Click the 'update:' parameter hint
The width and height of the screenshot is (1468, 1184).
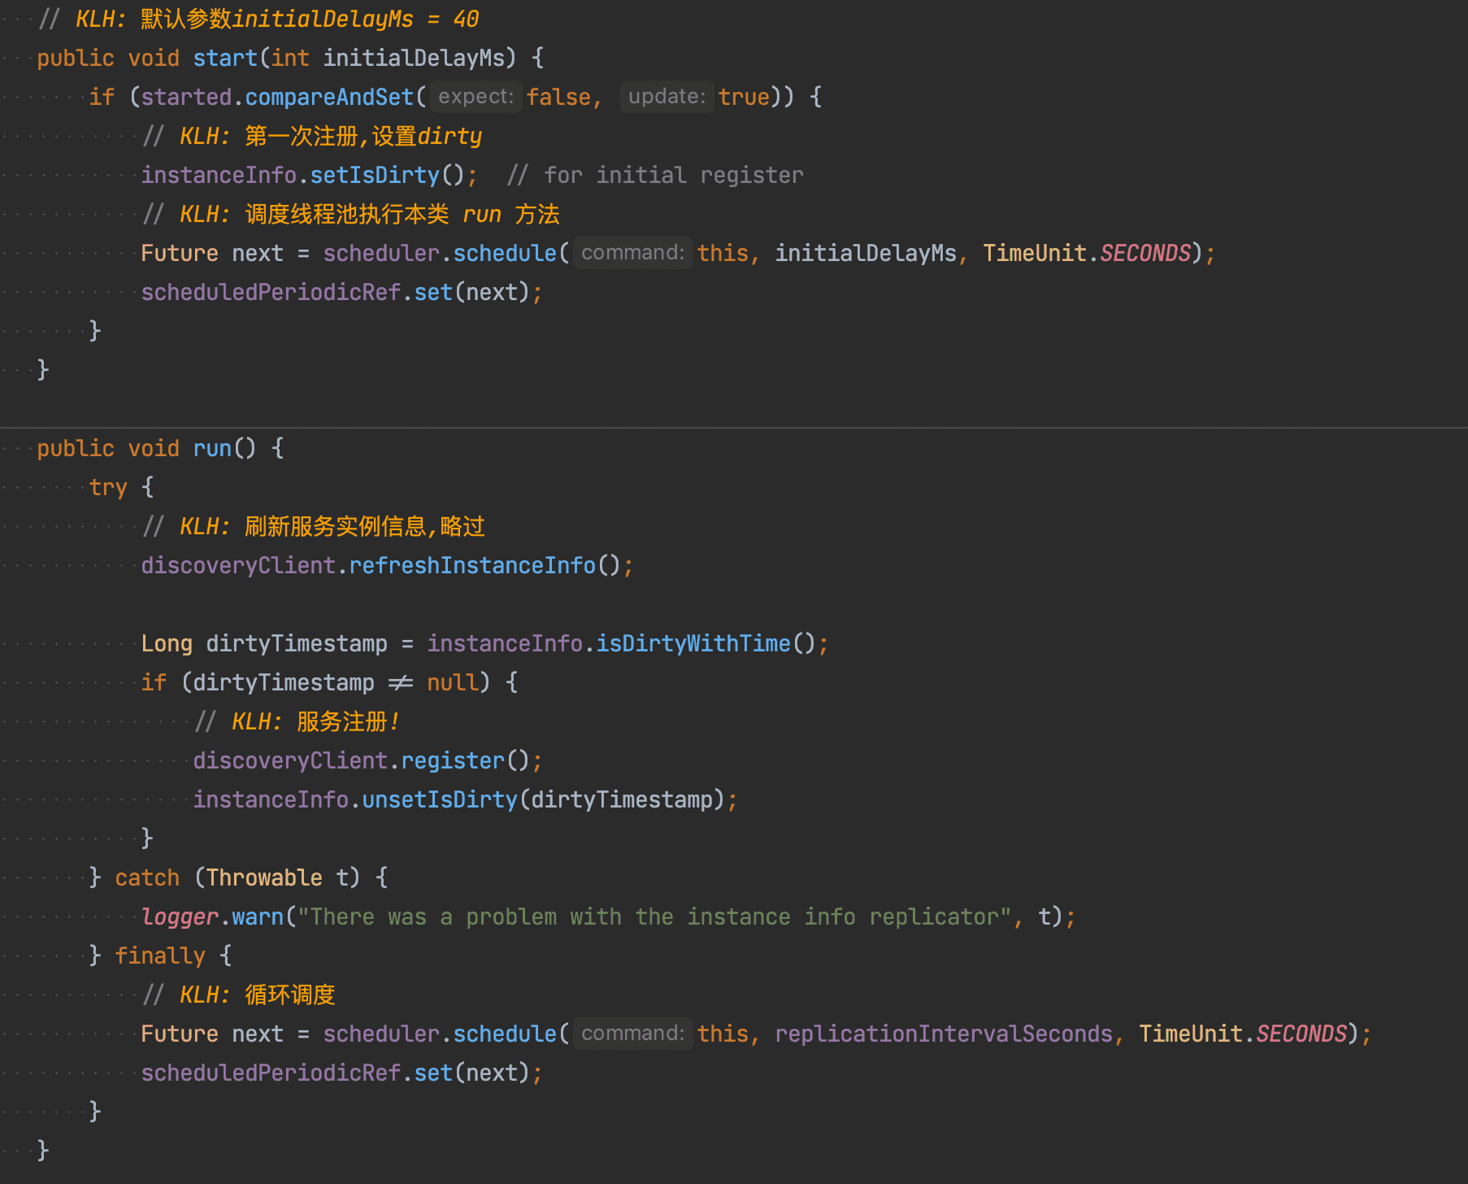click(x=667, y=97)
